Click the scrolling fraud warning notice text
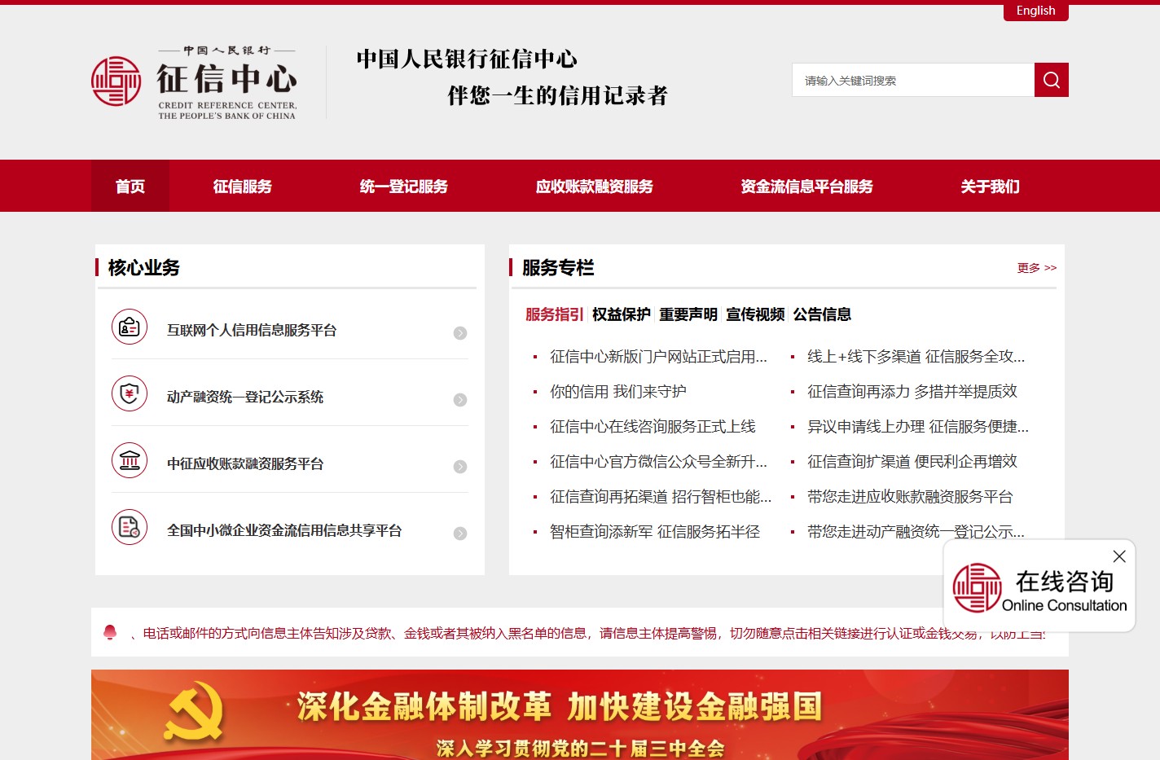Screen dimensions: 1160x760 coord(587,633)
